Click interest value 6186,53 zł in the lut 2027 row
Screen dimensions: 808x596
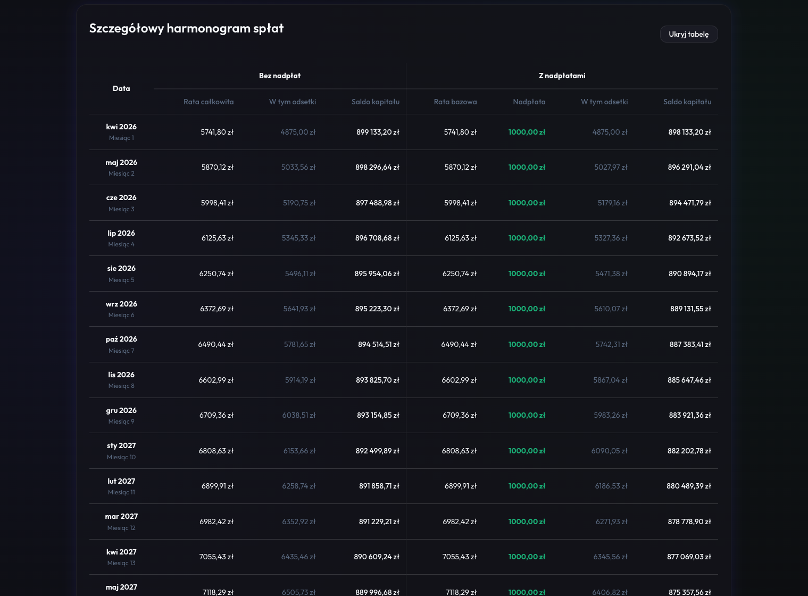[x=611, y=486]
